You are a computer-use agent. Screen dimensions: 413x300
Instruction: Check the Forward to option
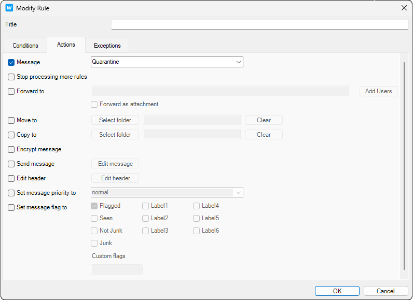coord(11,91)
